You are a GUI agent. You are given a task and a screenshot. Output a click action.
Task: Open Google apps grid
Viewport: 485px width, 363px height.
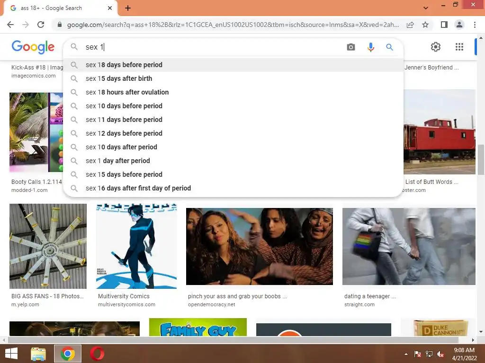pos(459,47)
